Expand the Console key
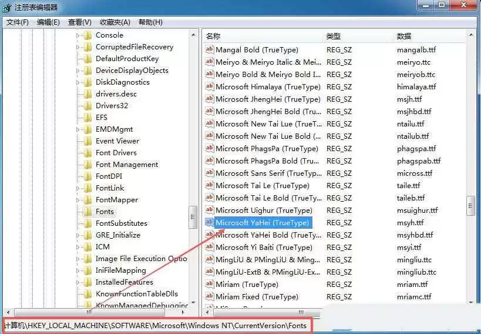This screenshot has width=481, height=334. click(78, 36)
